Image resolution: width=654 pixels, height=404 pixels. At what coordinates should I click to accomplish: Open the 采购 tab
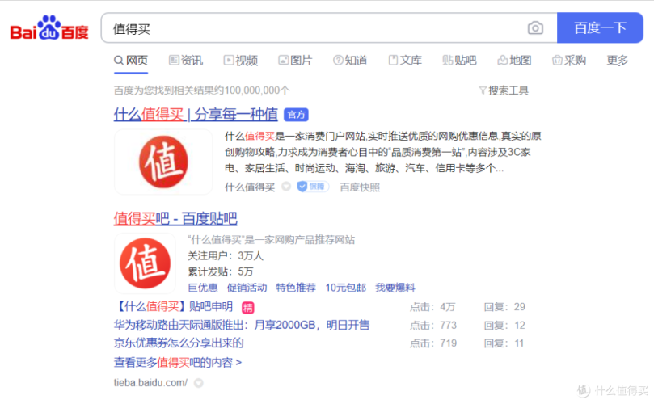569,61
